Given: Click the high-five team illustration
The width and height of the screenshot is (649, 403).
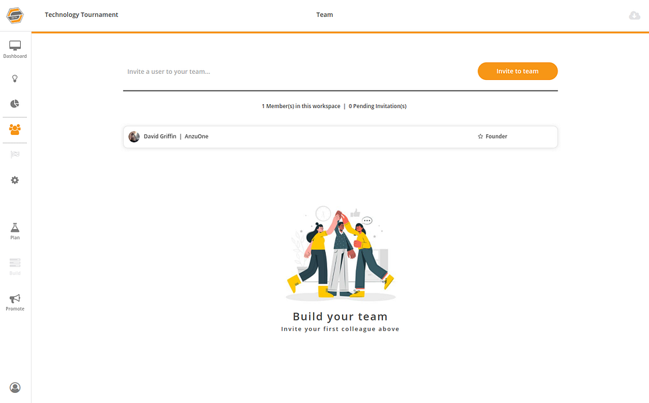Looking at the screenshot, I should tap(340, 253).
